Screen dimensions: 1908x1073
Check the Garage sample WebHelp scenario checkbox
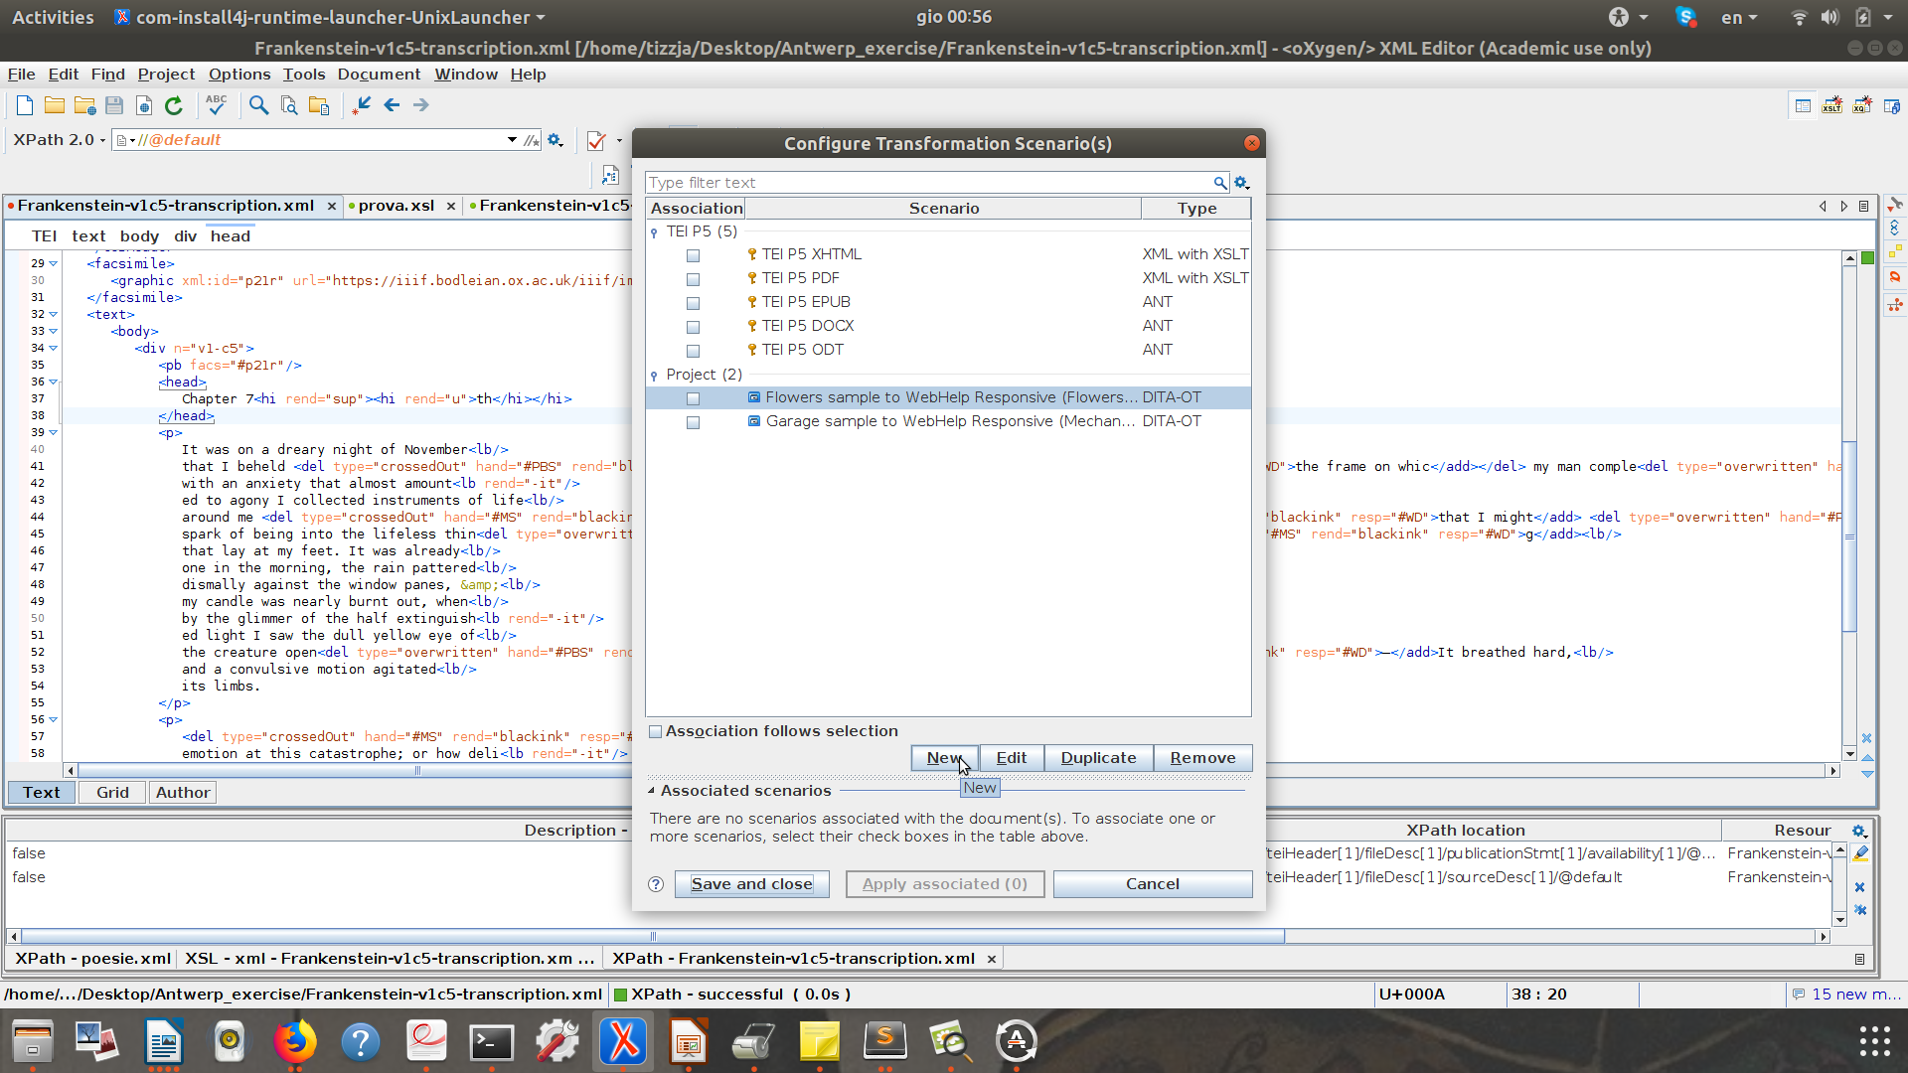click(694, 422)
